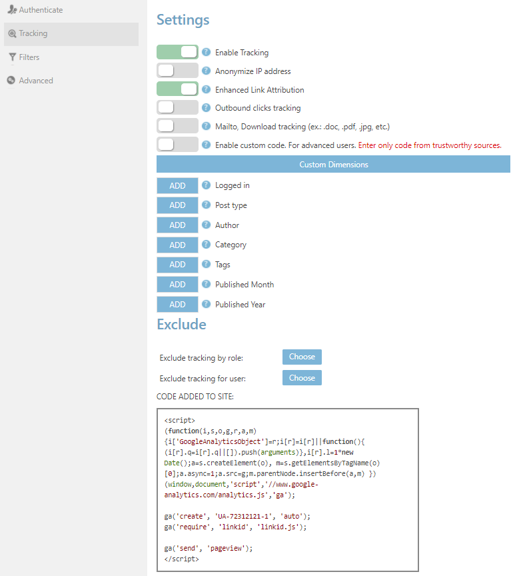Image resolution: width=517 pixels, height=576 pixels.
Task: Click the help icon beside Tags
Action: point(207,264)
